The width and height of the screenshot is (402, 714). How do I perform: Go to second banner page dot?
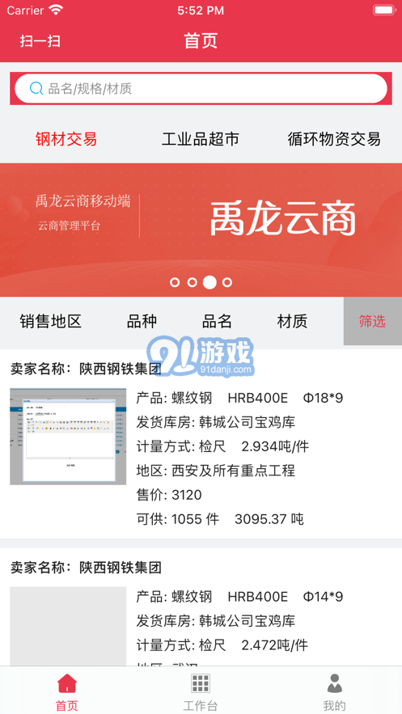pyautogui.click(x=192, y=282)
